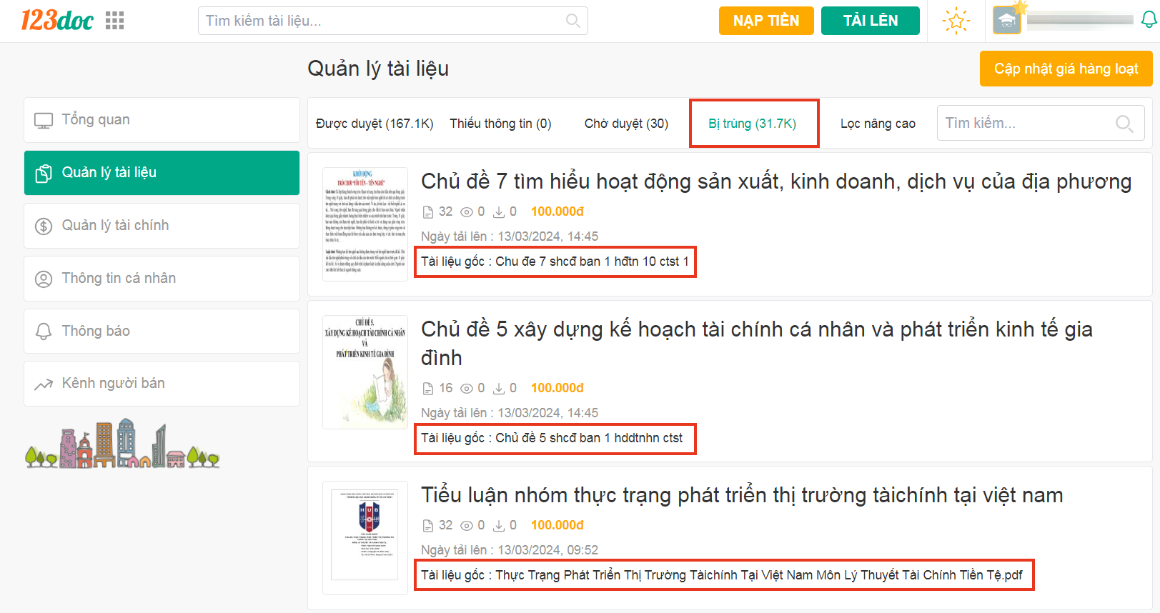
Task: Click the NẠP TIỀN button
Action: pyautogui.click(x=766, y=21)
